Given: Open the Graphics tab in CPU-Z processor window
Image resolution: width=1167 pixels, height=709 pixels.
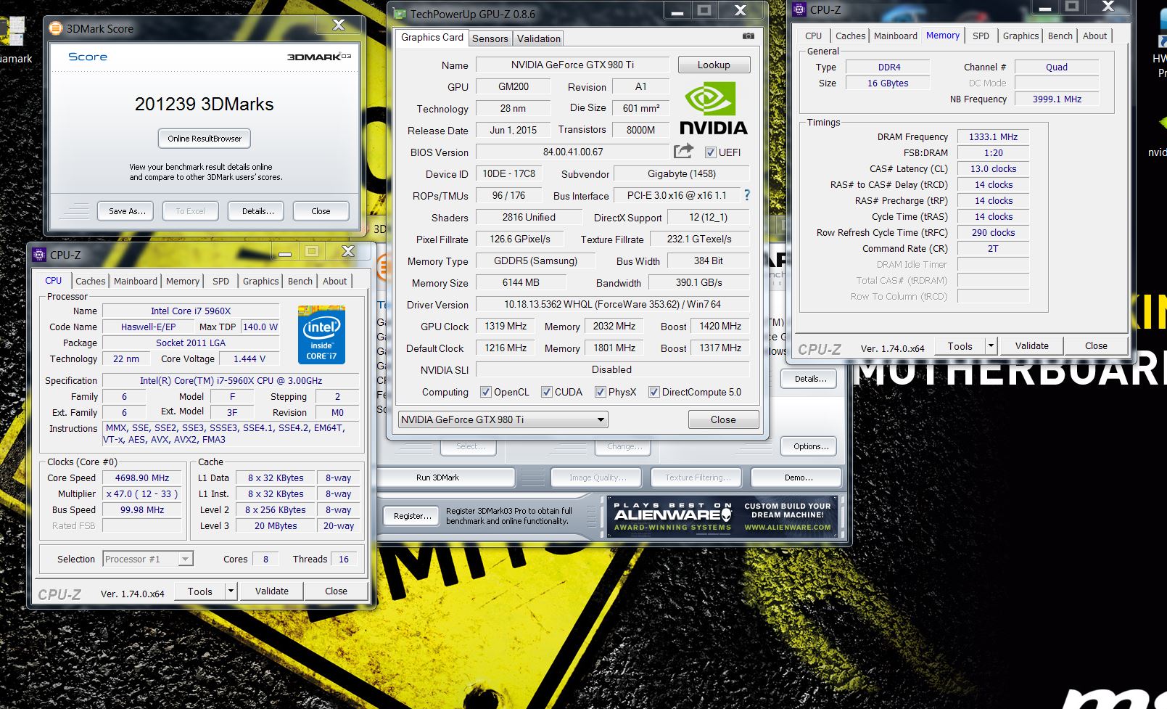Looking at the screenshot, I should [261, 281].
